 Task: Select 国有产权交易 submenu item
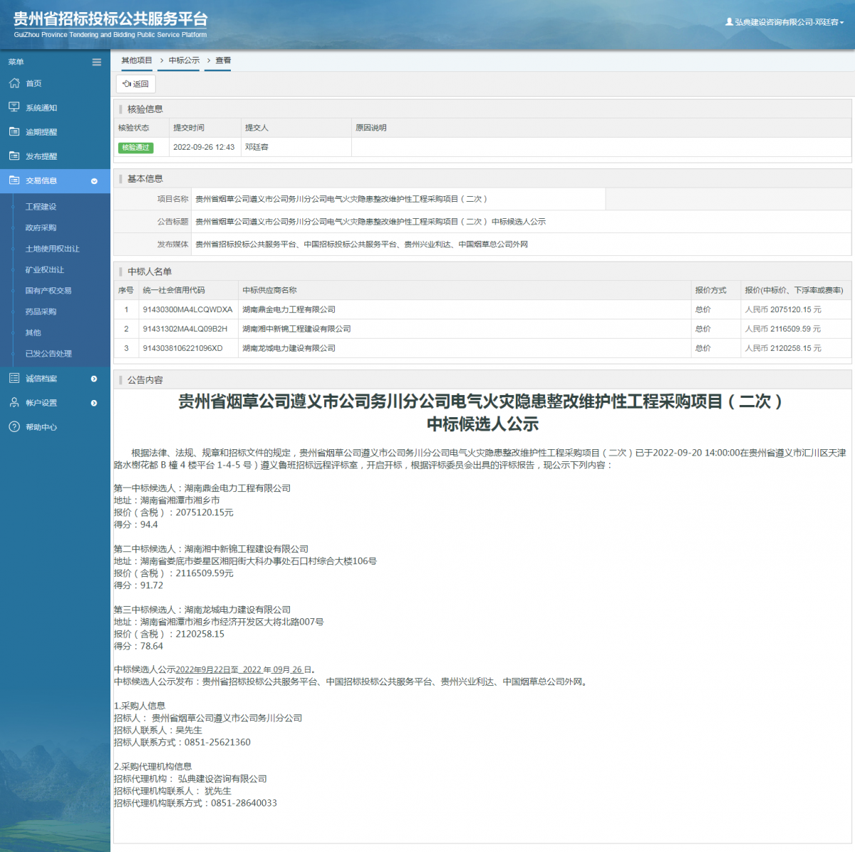(x=48, y=291)
